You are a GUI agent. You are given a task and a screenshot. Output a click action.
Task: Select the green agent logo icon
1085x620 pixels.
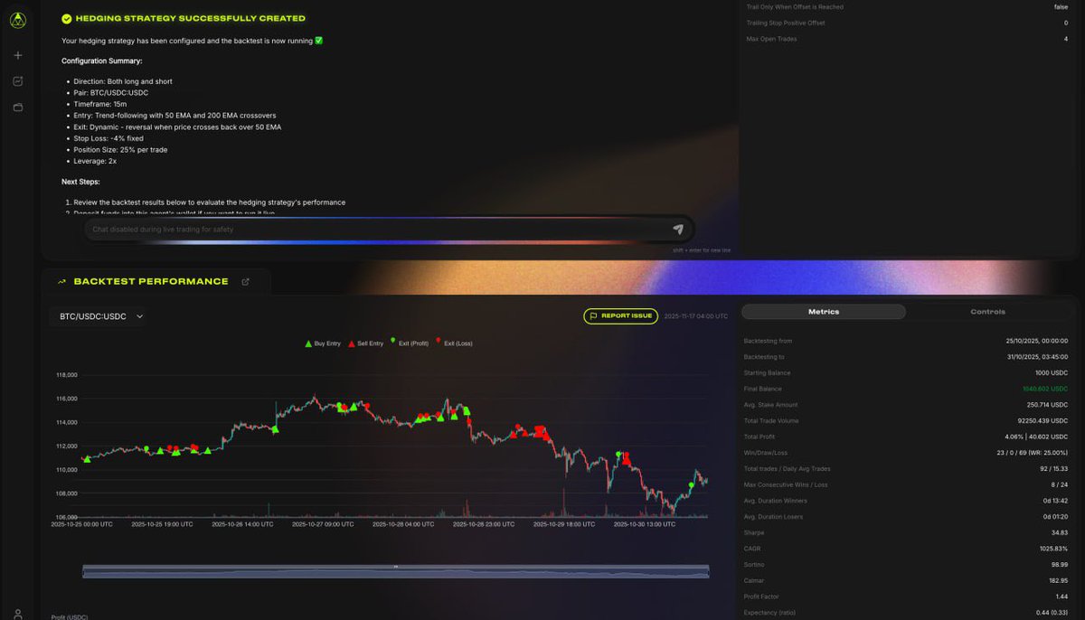tap(17, 21)
